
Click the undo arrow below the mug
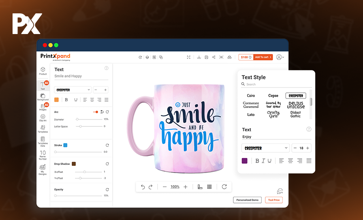click(143, 187)
